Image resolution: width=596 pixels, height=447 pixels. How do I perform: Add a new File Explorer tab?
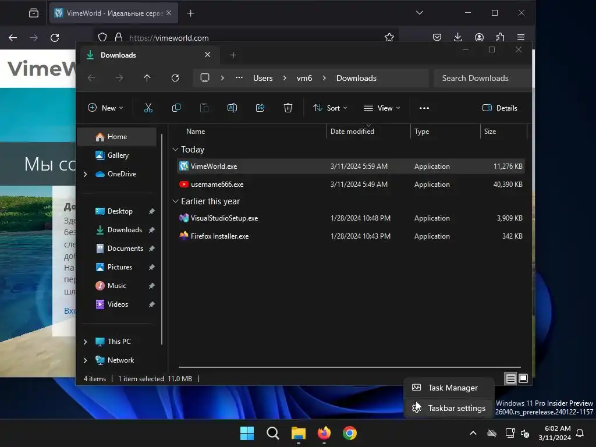233,55
